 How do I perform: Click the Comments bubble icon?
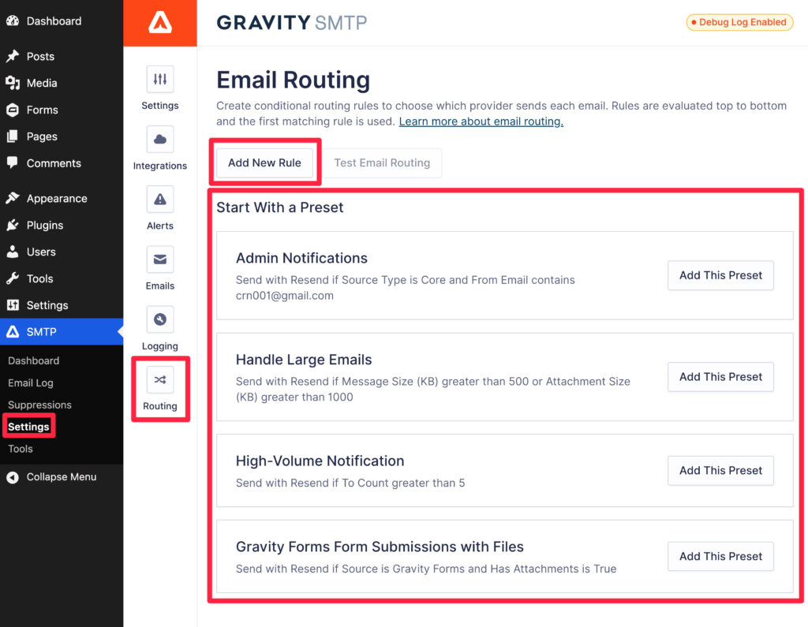coord(13,162)
